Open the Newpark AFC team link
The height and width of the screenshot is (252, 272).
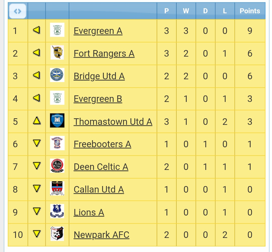pos(101,235)
